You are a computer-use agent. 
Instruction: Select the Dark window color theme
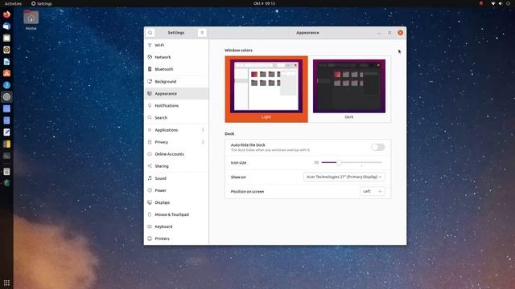(x=349, y=89)
